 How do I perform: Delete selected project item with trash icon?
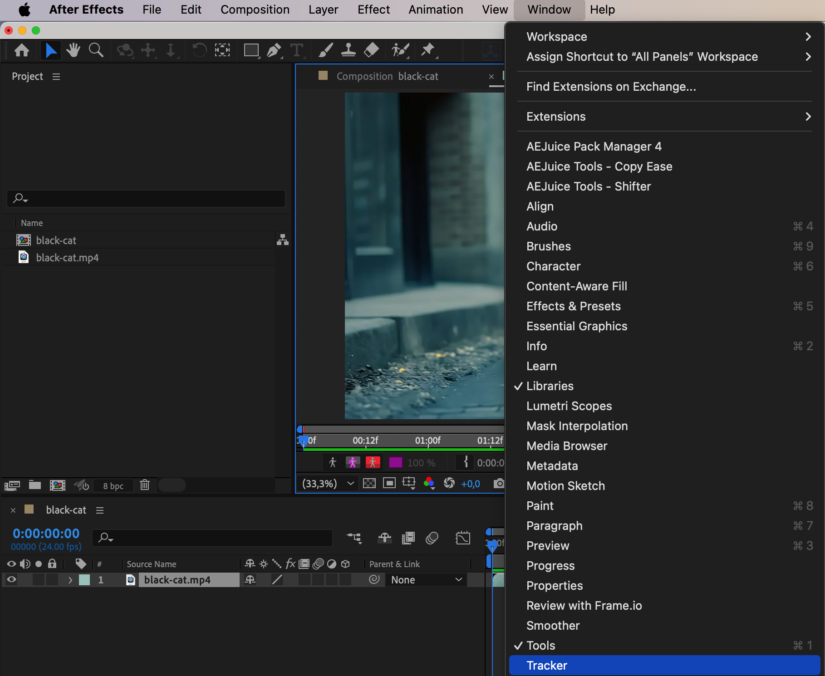coord(145,485)
